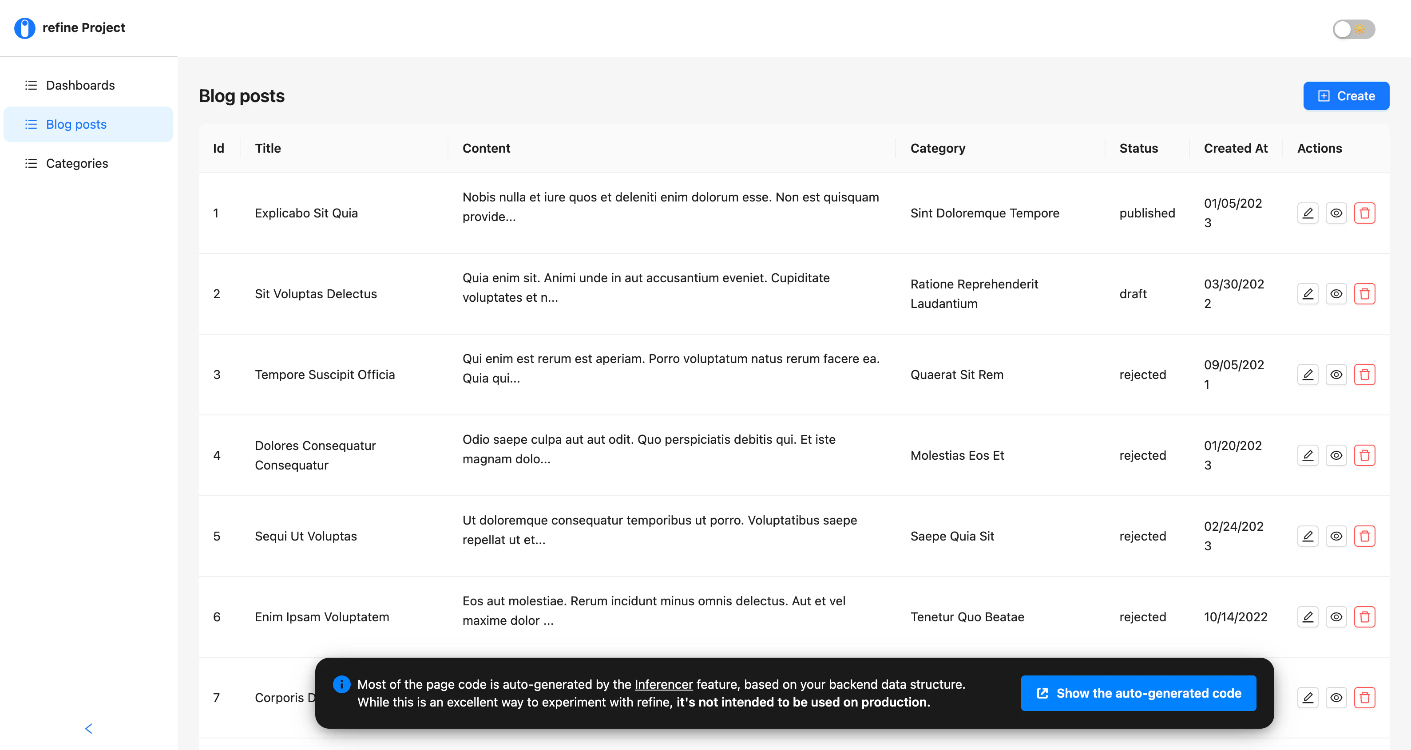
Task: Click the info icon in the notification banner
Action: 342,684
